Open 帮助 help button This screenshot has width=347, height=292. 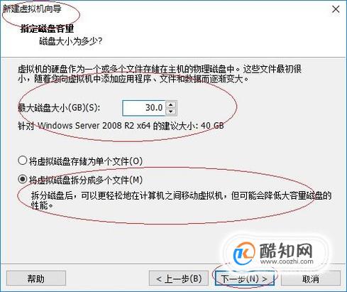pos(36,279)
